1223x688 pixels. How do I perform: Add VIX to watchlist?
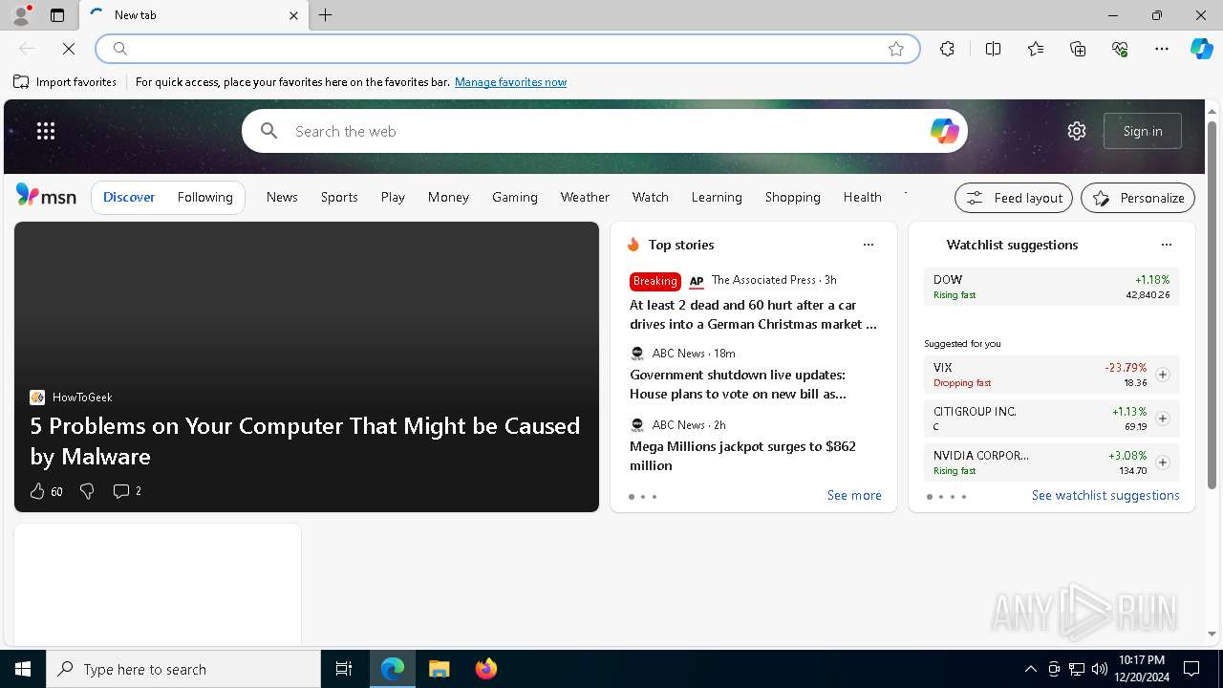(x=1163, y=375)
